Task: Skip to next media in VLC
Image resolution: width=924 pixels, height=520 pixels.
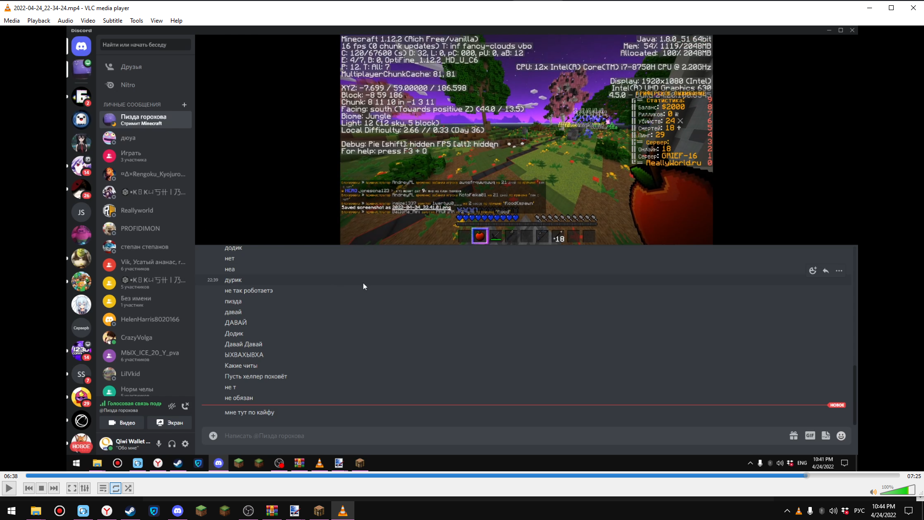Action: pyautogui.click(x=54, y=488)
